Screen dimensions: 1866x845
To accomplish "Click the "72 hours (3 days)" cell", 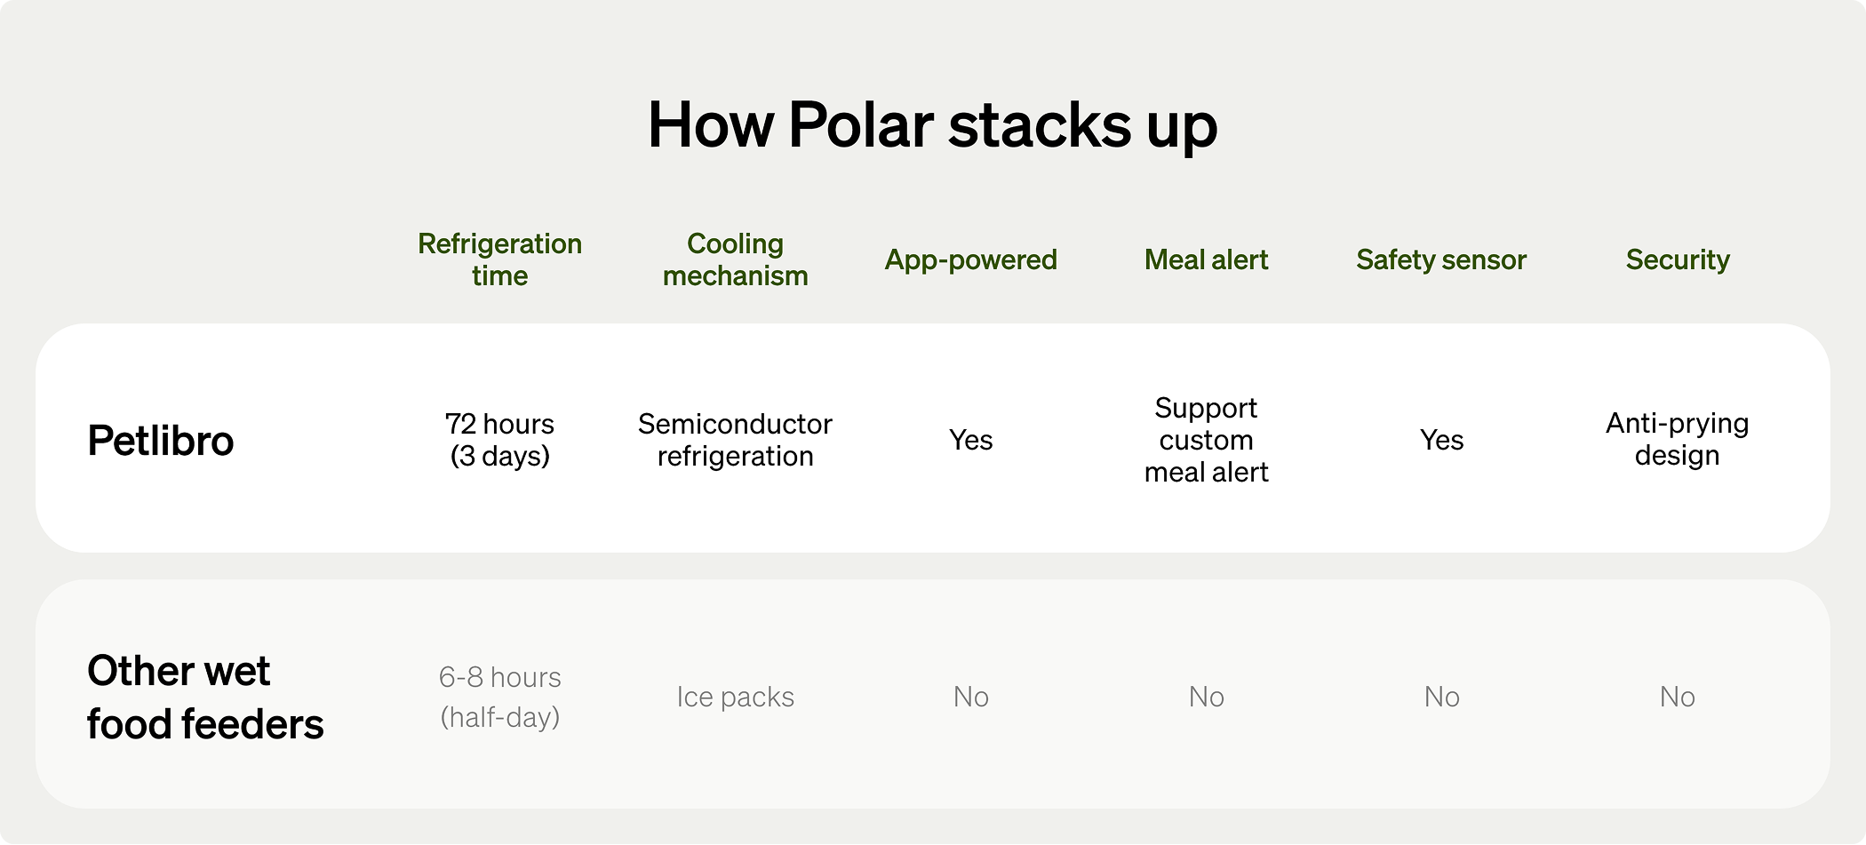I will tap(499, 440).
